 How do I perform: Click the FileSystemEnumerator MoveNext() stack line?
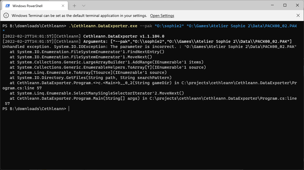tap(81, 57)
